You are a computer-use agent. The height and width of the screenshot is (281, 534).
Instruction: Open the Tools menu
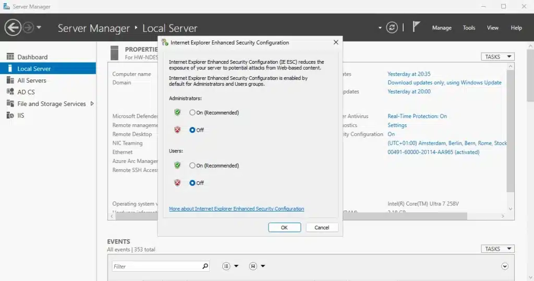click(x=469, y=28)
